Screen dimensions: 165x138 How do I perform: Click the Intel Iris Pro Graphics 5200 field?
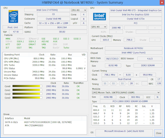[136, 15]
